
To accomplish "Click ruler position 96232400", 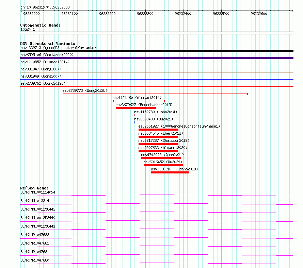I will click(x=183, y=14).
